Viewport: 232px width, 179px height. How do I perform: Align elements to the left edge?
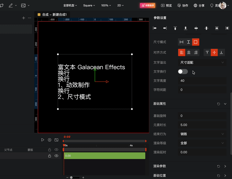click(155, 28)
